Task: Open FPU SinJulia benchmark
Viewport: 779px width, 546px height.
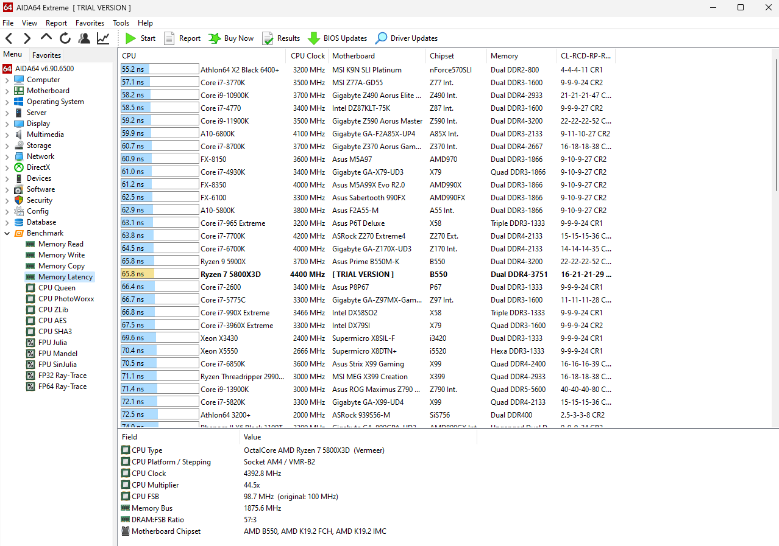Action: (52, 365)
